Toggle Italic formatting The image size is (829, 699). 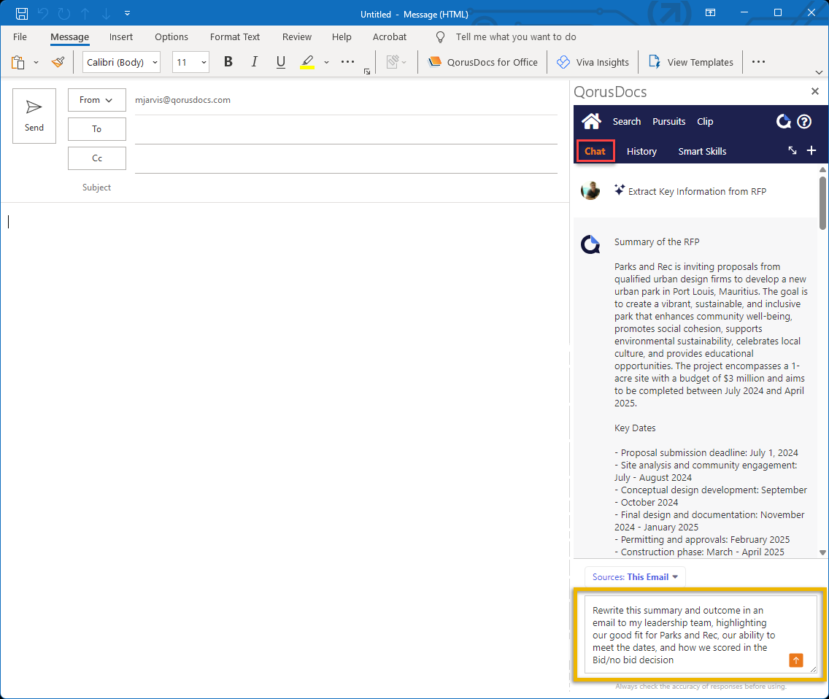(255, 62)
